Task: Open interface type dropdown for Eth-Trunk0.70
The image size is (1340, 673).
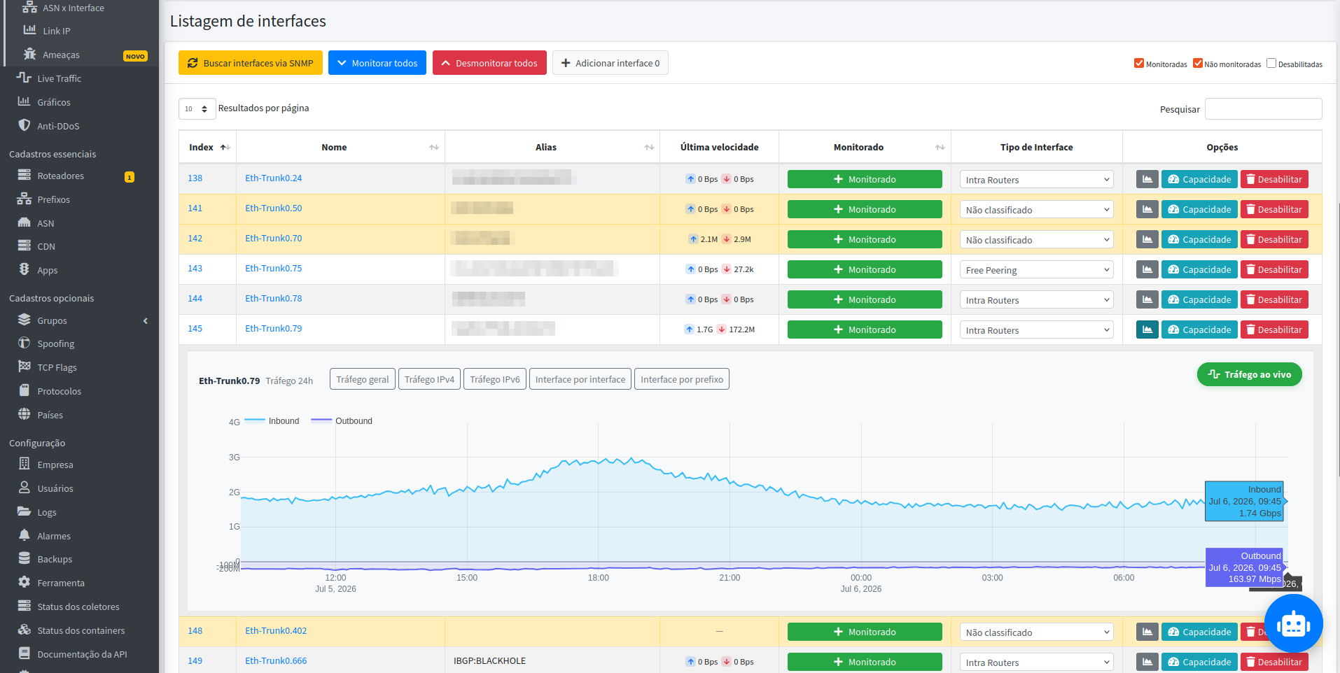Action: tap(1036, 240)
